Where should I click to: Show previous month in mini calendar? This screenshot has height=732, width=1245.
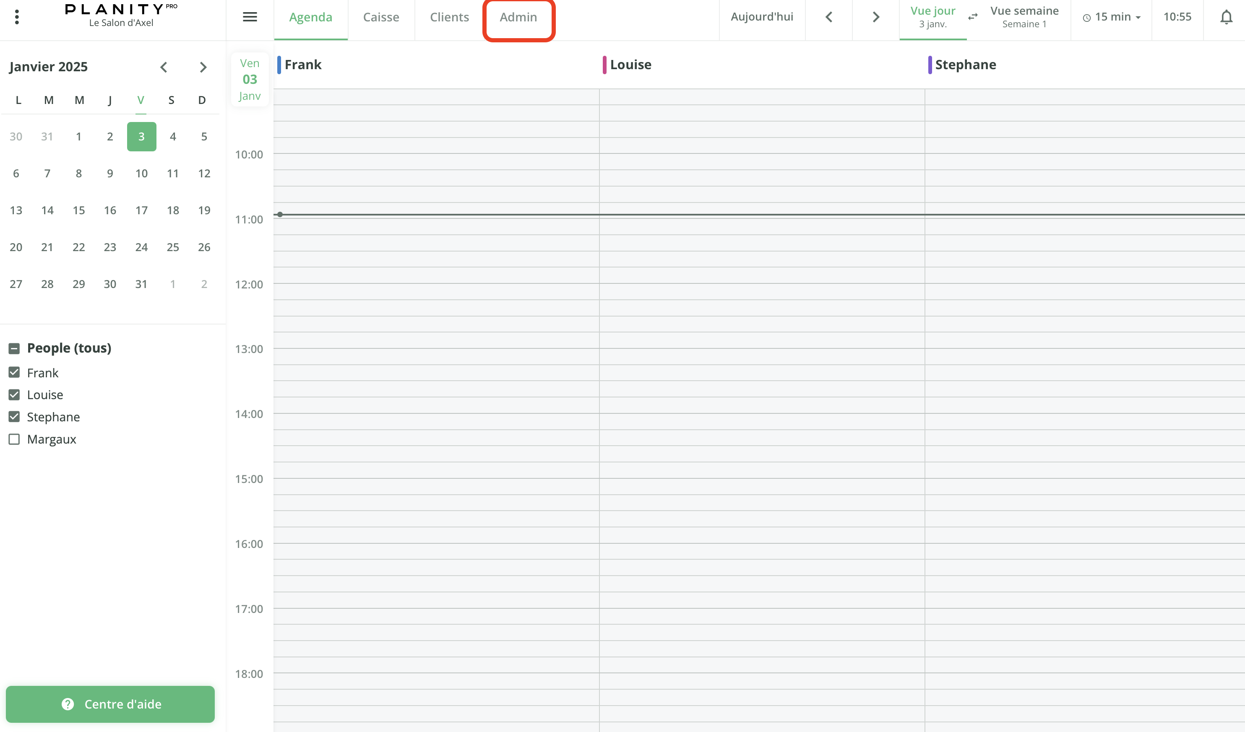point(164,67)
